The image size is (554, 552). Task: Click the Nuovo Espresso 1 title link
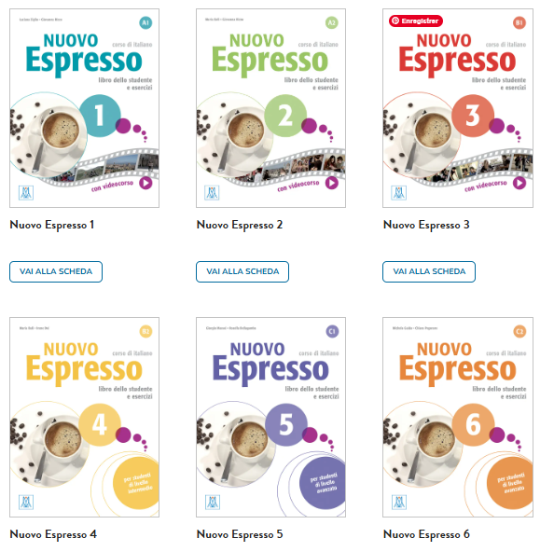coord(52,225)
